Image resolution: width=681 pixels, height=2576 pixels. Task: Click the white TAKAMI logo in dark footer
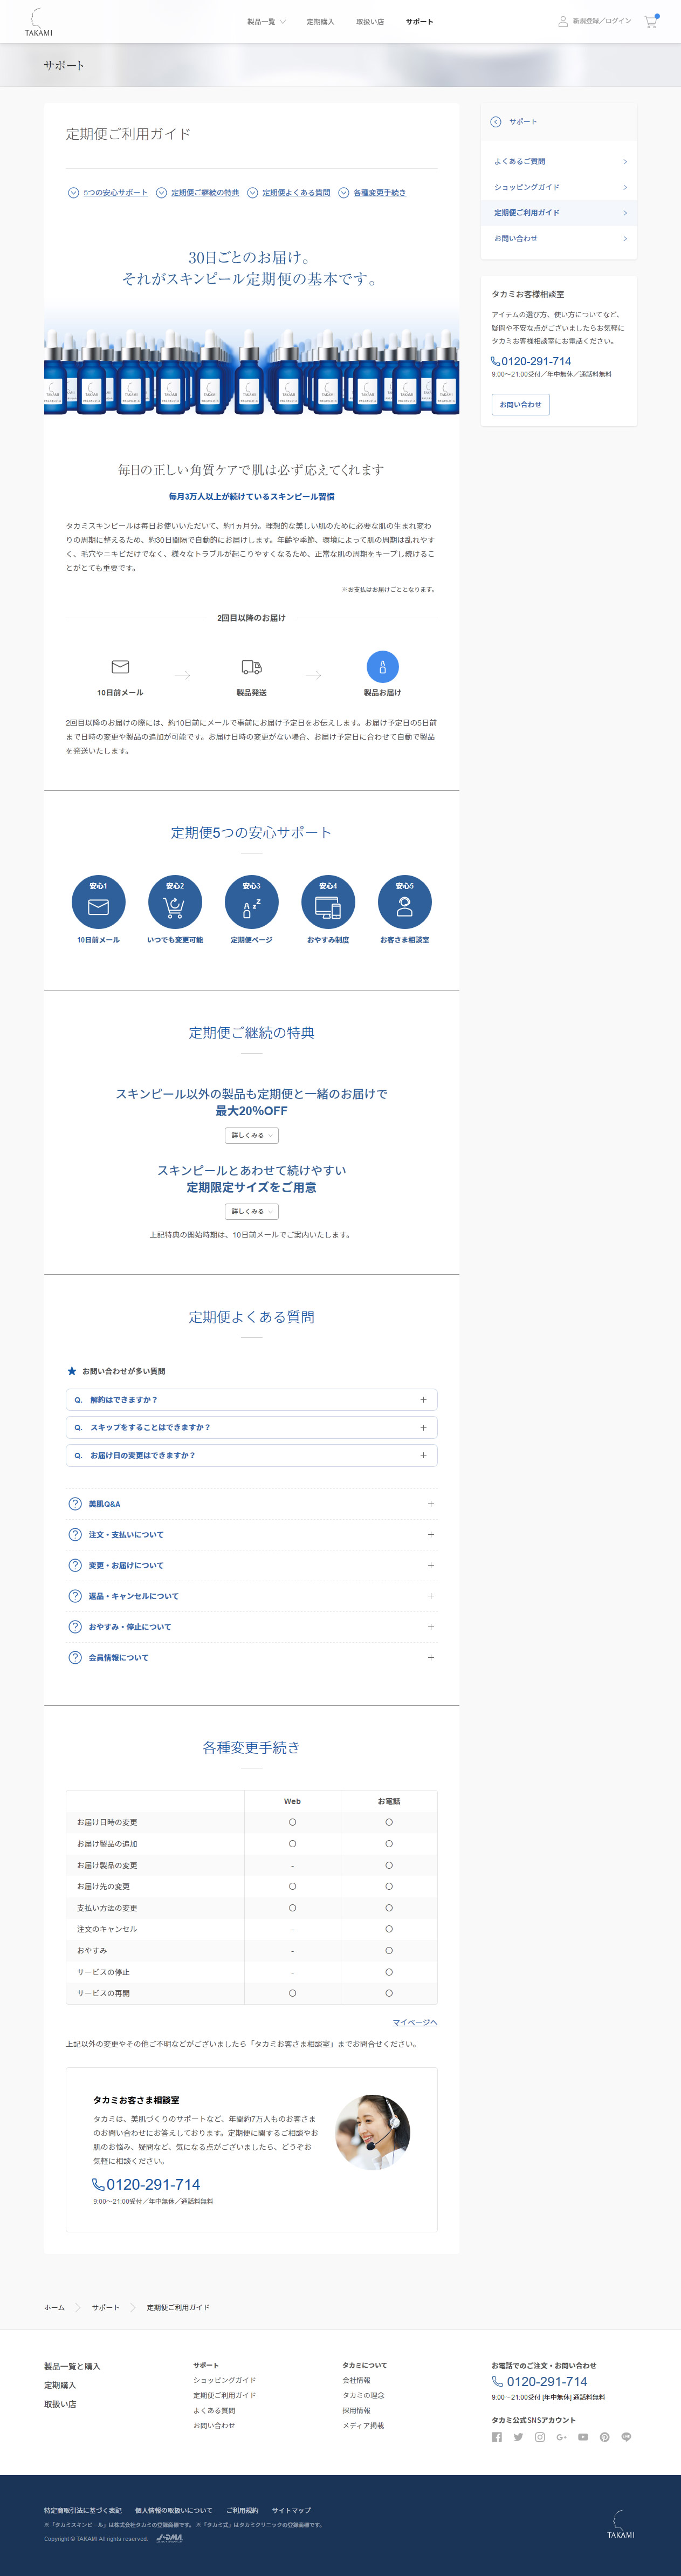pyautogui.click(x=620, y=2523)
